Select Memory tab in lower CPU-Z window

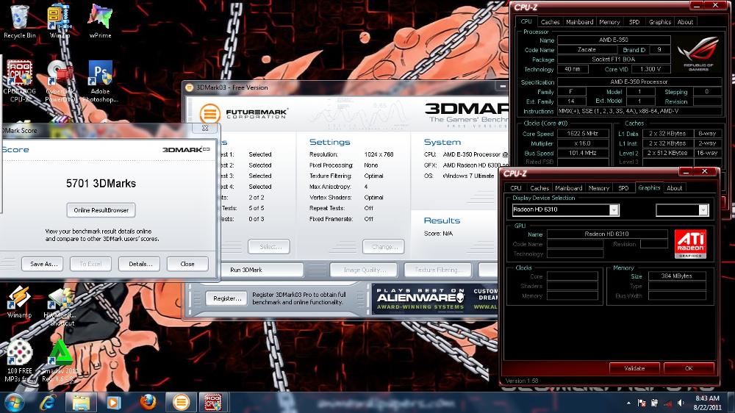coord(598,188)
